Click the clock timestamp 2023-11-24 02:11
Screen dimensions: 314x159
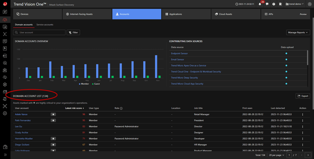(x=245, y=4)
